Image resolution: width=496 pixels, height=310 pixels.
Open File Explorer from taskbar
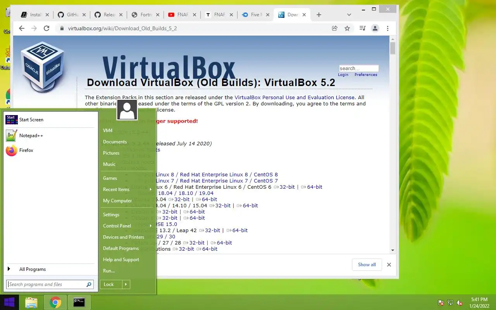pos(31,302)
